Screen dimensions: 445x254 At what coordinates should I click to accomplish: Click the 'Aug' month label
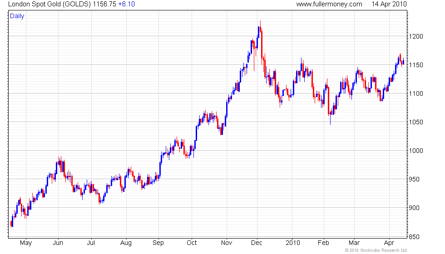pos(126,243)
